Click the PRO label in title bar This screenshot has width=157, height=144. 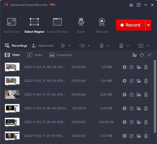coord(53,5)
